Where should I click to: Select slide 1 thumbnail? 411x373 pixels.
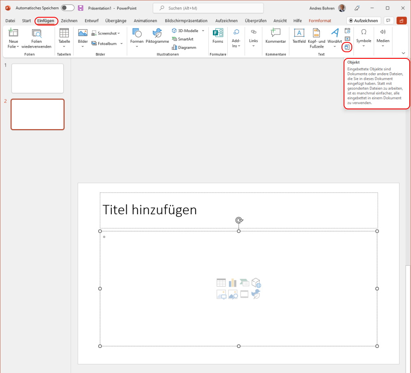[37, 79]
